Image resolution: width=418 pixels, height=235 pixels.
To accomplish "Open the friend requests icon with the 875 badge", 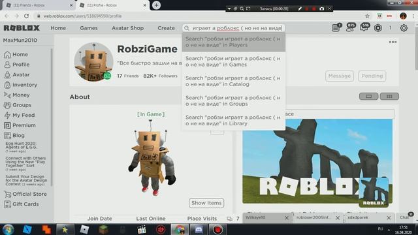I will pos(350,27).
